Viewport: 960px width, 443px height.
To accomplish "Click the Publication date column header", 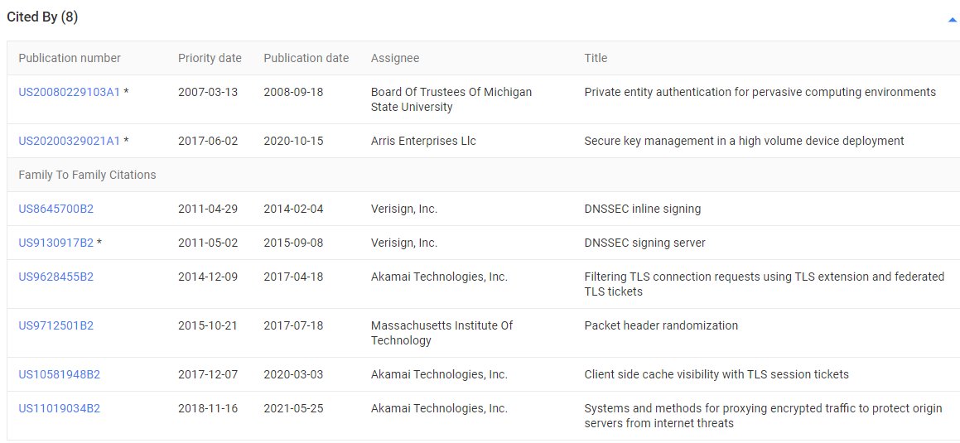I will (306, 58).
